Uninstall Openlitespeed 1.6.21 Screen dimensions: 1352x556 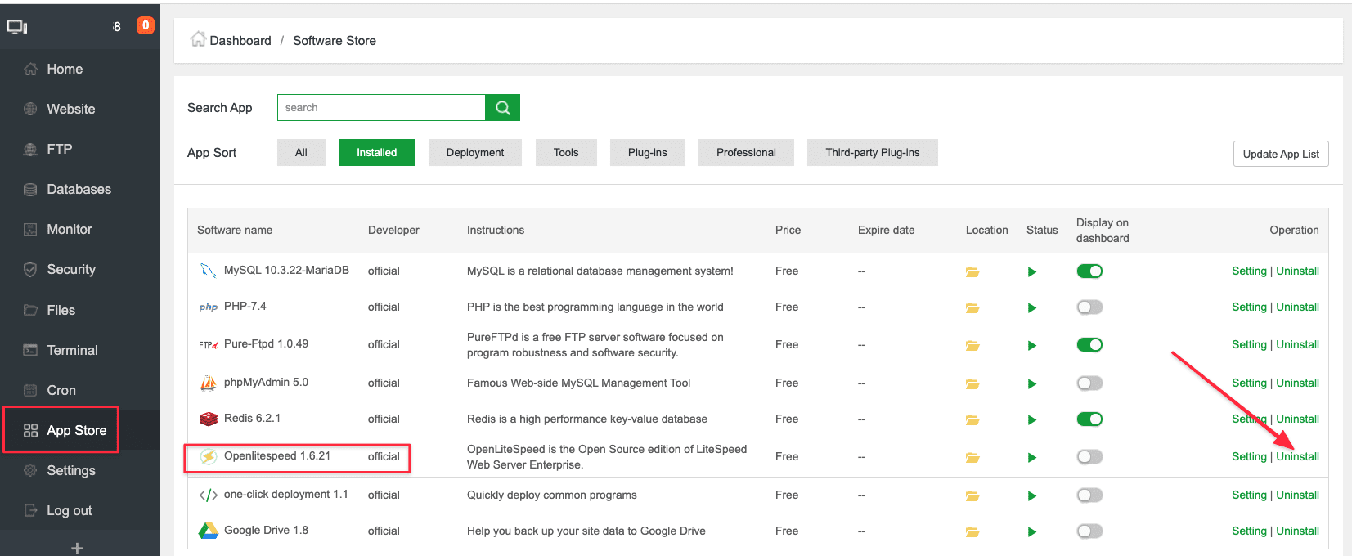pos(1297,457)
